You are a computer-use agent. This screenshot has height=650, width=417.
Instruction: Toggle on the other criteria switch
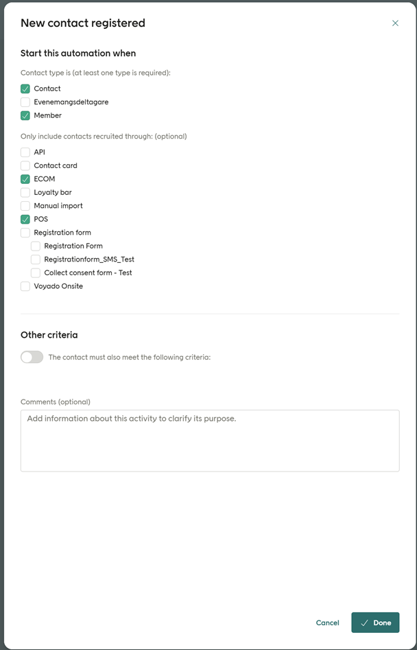pyautogui.click(x=32, y=357)
